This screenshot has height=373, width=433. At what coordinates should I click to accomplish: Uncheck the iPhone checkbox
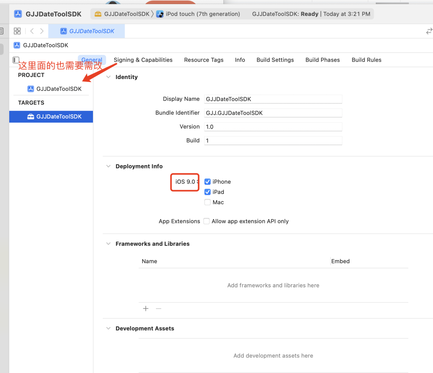[x=207, y=182]
